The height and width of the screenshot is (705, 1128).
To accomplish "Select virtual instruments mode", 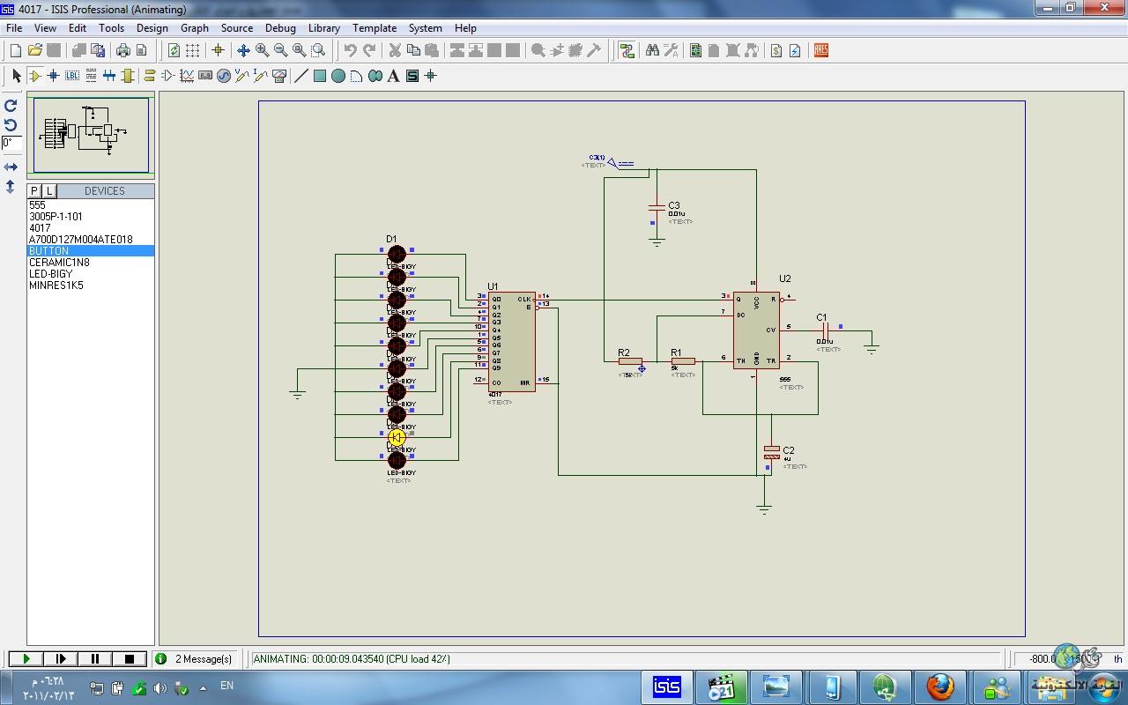I will 279,77.
